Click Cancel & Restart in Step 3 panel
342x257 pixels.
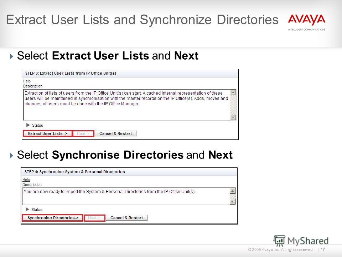[x=115, y=133]
